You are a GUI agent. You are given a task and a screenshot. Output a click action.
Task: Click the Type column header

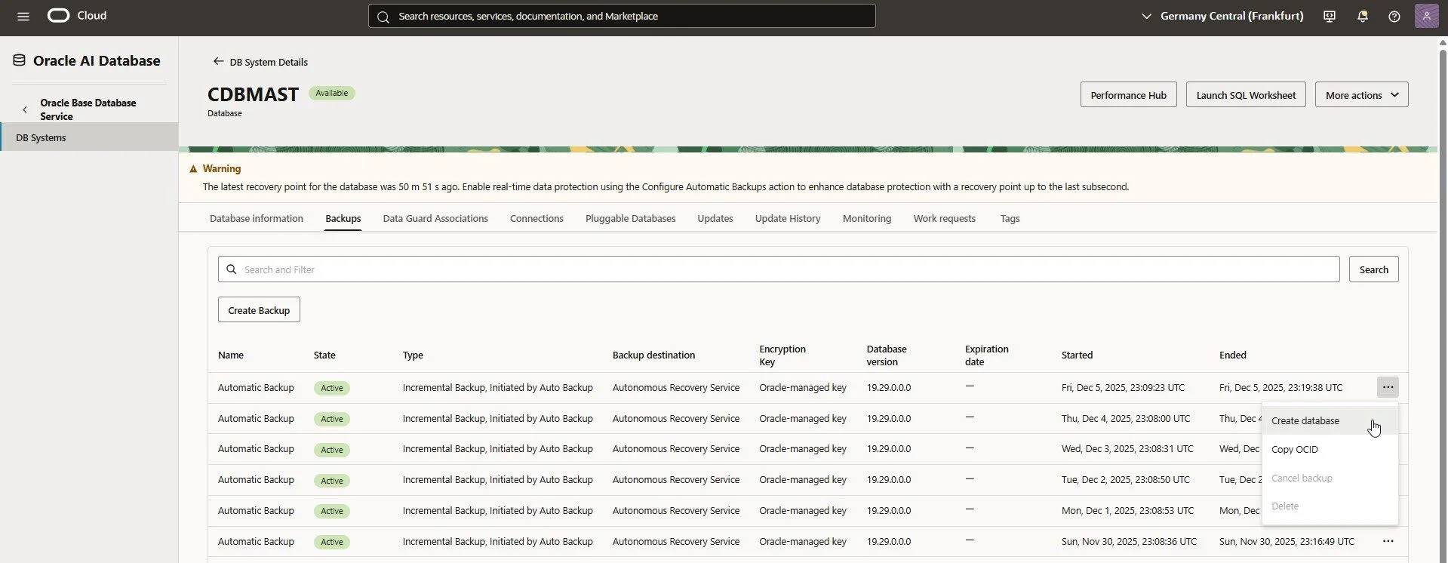click(413, 355)
